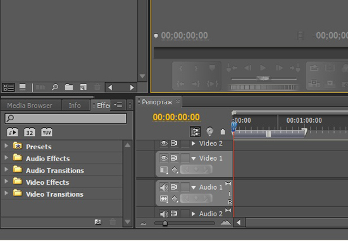Switch to Info tab

click(75, 106)
